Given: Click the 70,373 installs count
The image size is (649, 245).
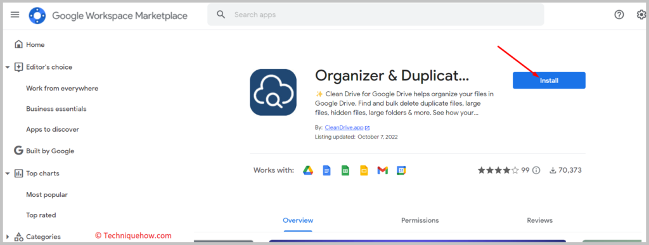Looking at the screenshot, I should 570,170.
